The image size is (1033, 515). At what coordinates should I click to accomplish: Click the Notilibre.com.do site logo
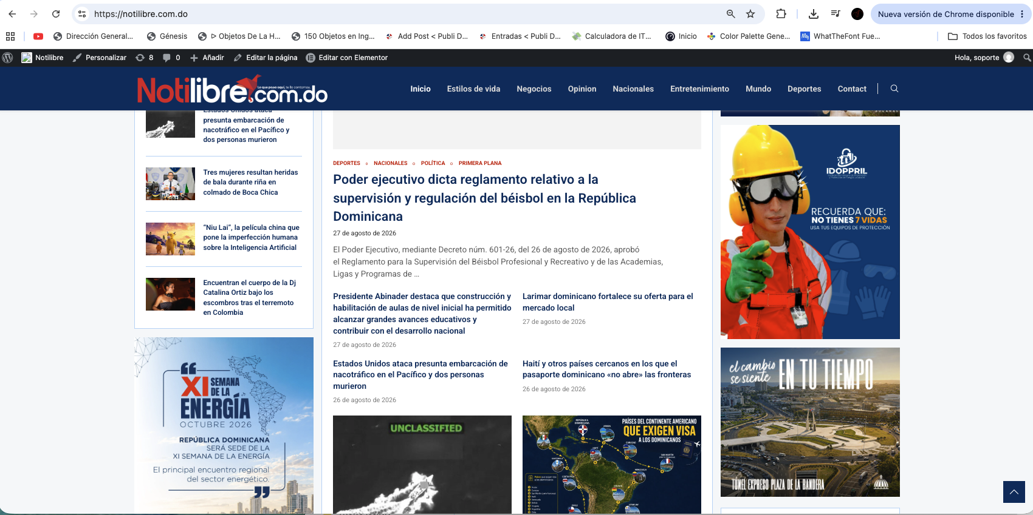pos(232,89)
